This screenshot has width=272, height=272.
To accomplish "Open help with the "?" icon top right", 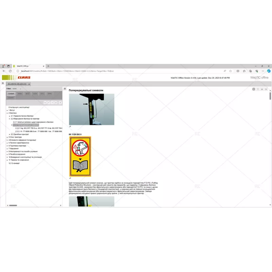I will [x=258, y=89].
